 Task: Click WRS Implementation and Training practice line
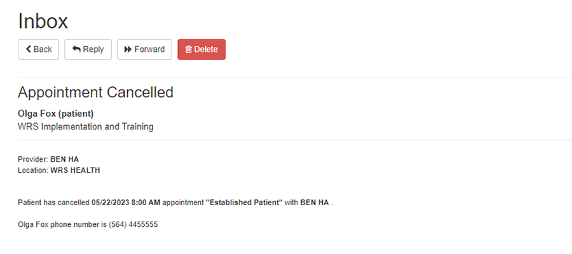[x=86, y=127]
